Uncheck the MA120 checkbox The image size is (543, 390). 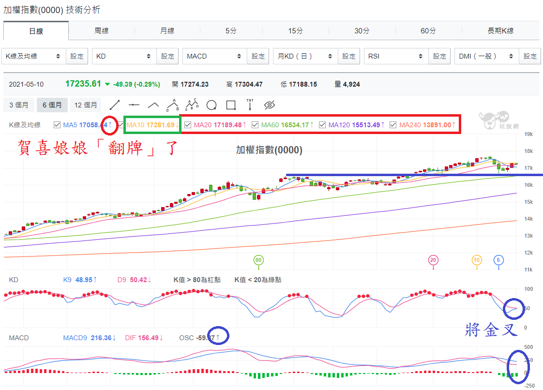click(322, 125)
